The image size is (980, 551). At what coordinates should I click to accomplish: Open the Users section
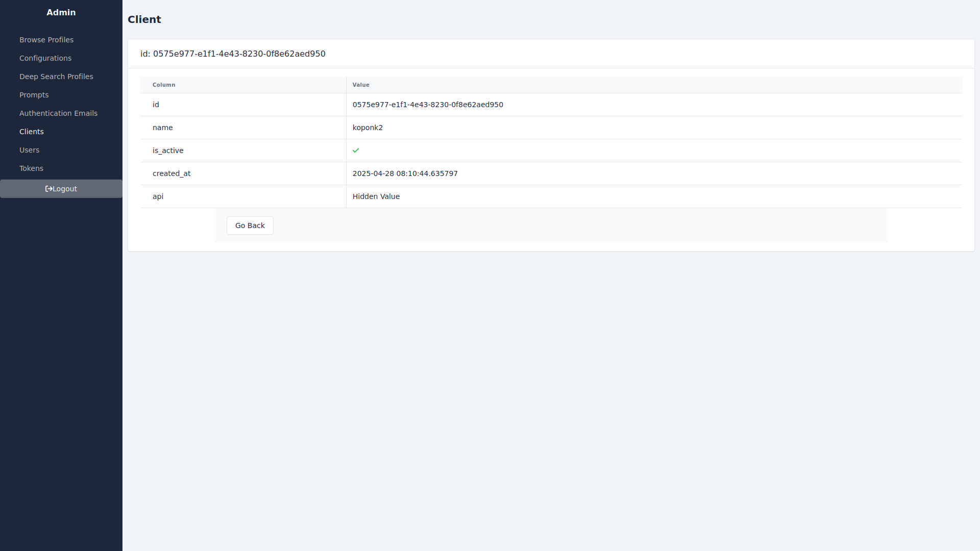click(29, 150)
